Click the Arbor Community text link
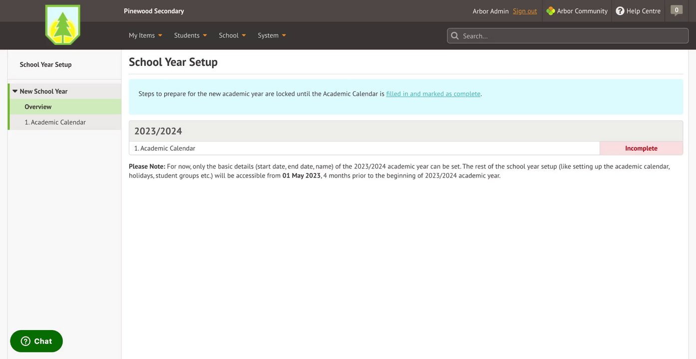This screenshot has height=359, width=696. pyautogui.click(x=582, y=11)
